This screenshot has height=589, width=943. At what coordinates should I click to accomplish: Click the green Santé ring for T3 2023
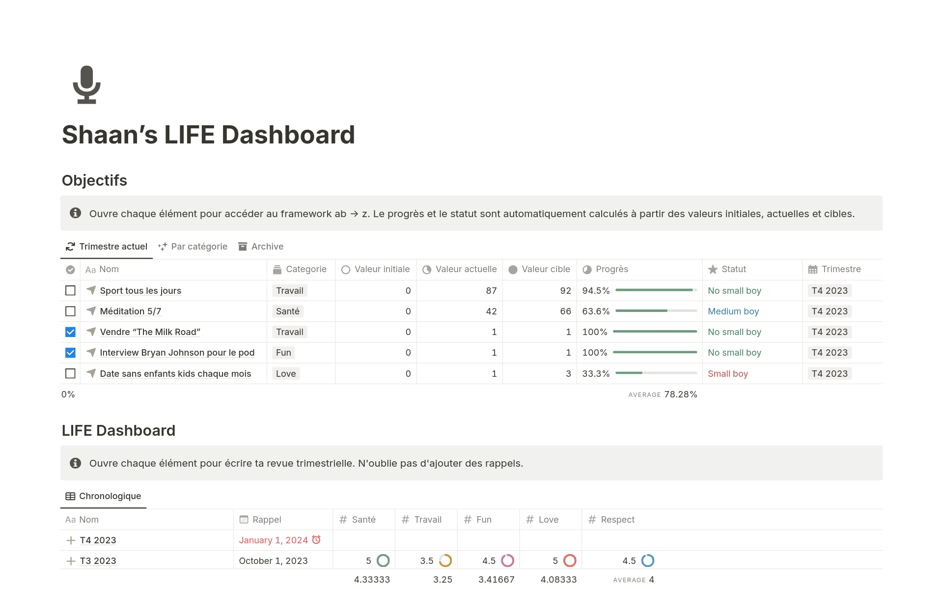tap(383, 561)
